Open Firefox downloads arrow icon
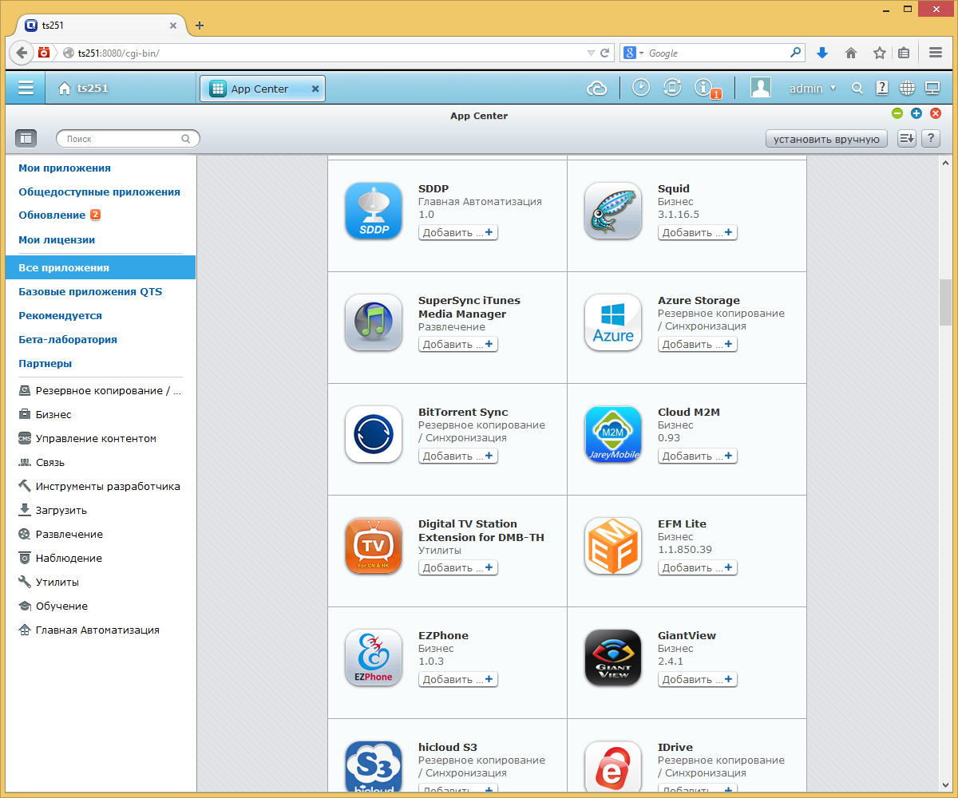 click(822, 53)
